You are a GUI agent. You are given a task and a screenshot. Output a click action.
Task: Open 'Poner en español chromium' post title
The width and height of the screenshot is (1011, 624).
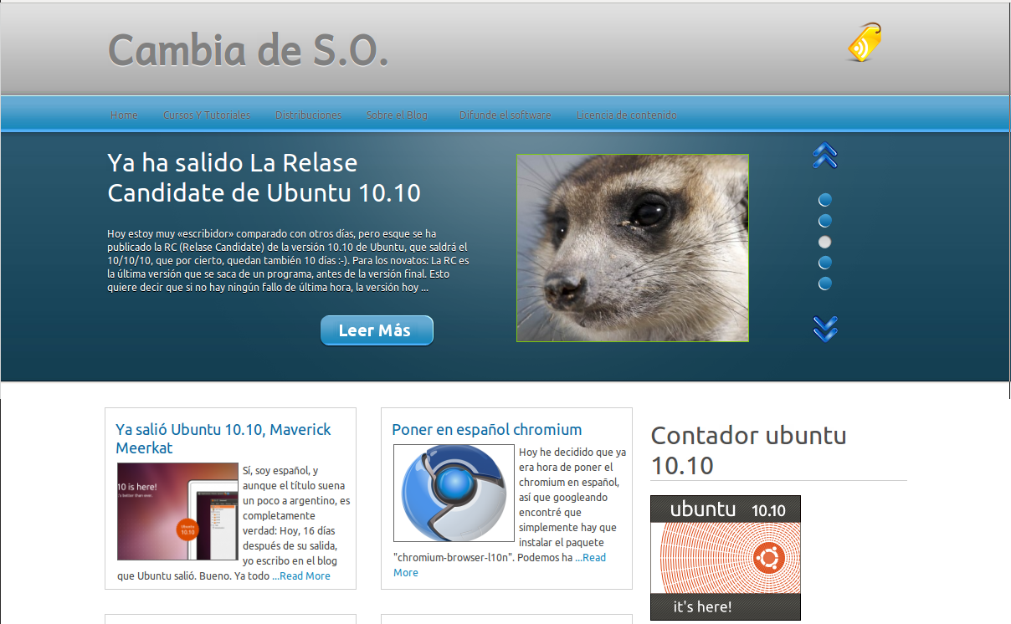pos(486,429)
